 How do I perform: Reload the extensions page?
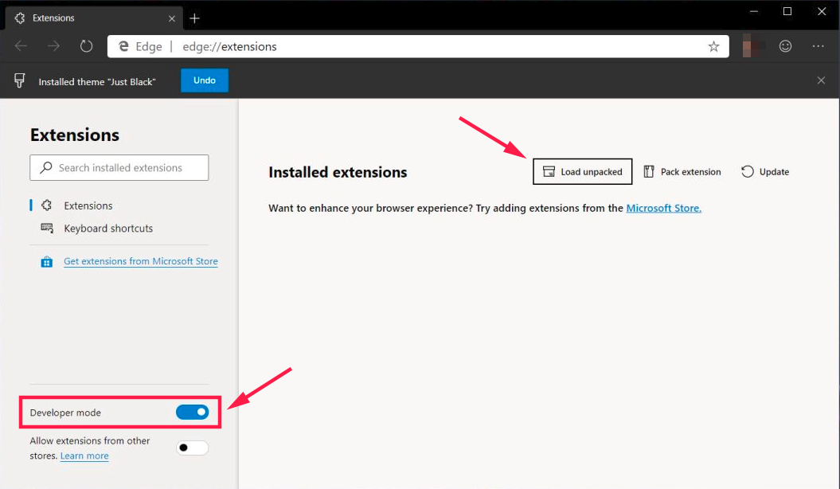coord(86,47)
